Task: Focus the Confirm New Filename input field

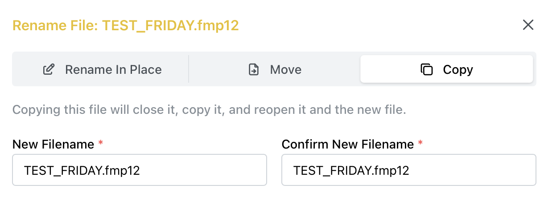Action: [408, 170]
